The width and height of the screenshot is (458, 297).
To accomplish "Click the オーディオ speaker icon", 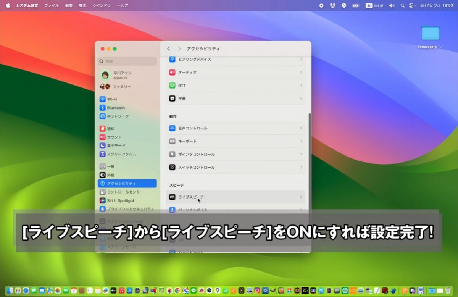I will click(x=172, y=73).
